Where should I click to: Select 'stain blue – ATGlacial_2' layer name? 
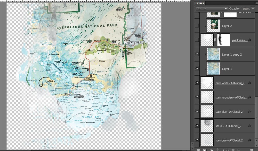pos(229,112)
